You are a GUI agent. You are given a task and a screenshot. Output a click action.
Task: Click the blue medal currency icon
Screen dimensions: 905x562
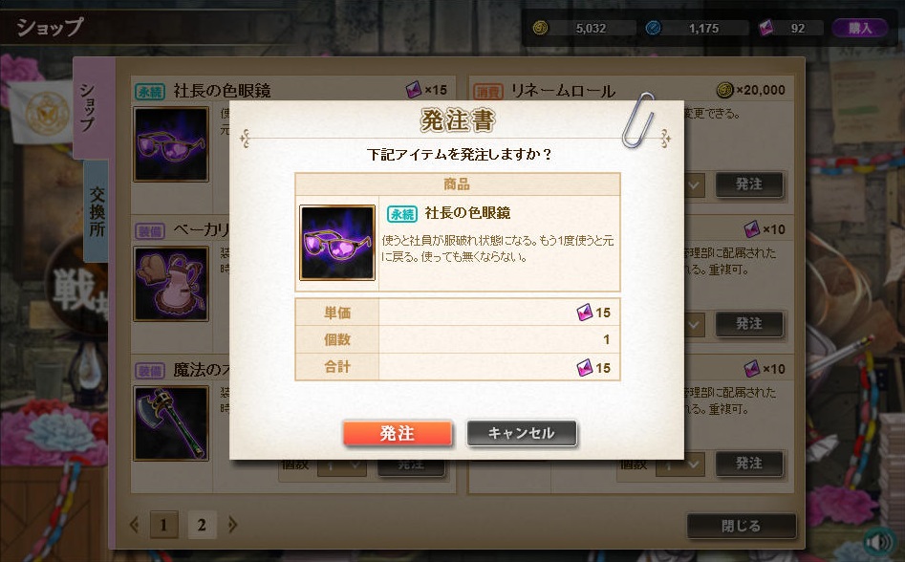653,28
